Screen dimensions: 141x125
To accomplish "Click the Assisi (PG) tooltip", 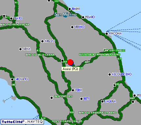I will [70, 69].
